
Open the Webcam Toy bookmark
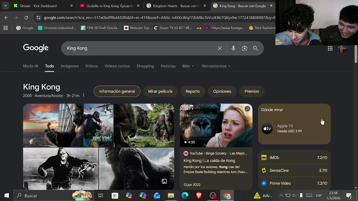(x=136, y=28)
